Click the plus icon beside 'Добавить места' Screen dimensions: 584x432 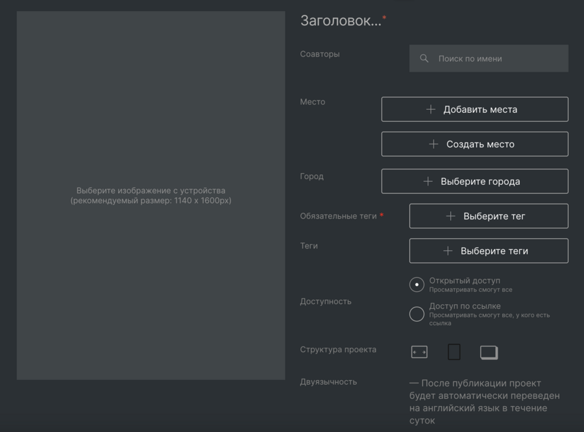431,110
